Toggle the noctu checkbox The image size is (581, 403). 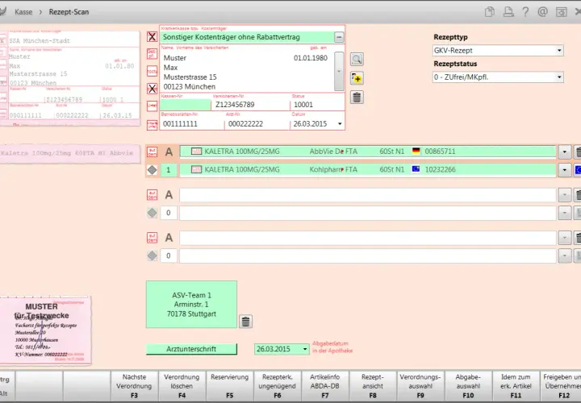[152, 71]
